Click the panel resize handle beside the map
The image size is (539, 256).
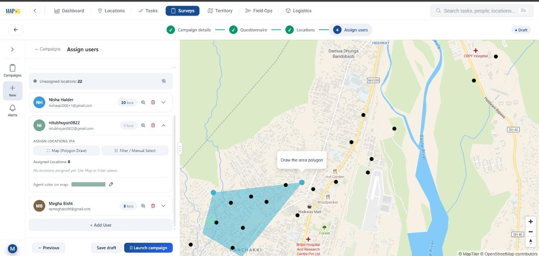pos(180,148)
